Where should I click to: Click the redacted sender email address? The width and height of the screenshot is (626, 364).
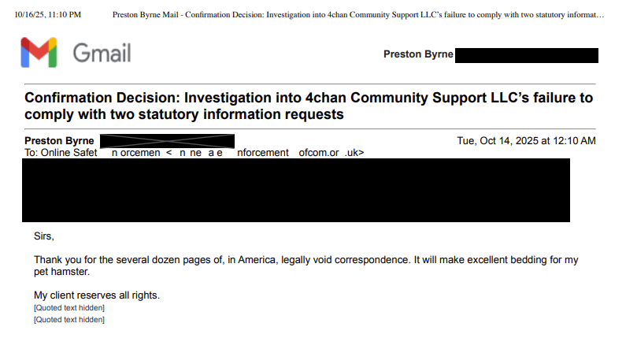167,141
